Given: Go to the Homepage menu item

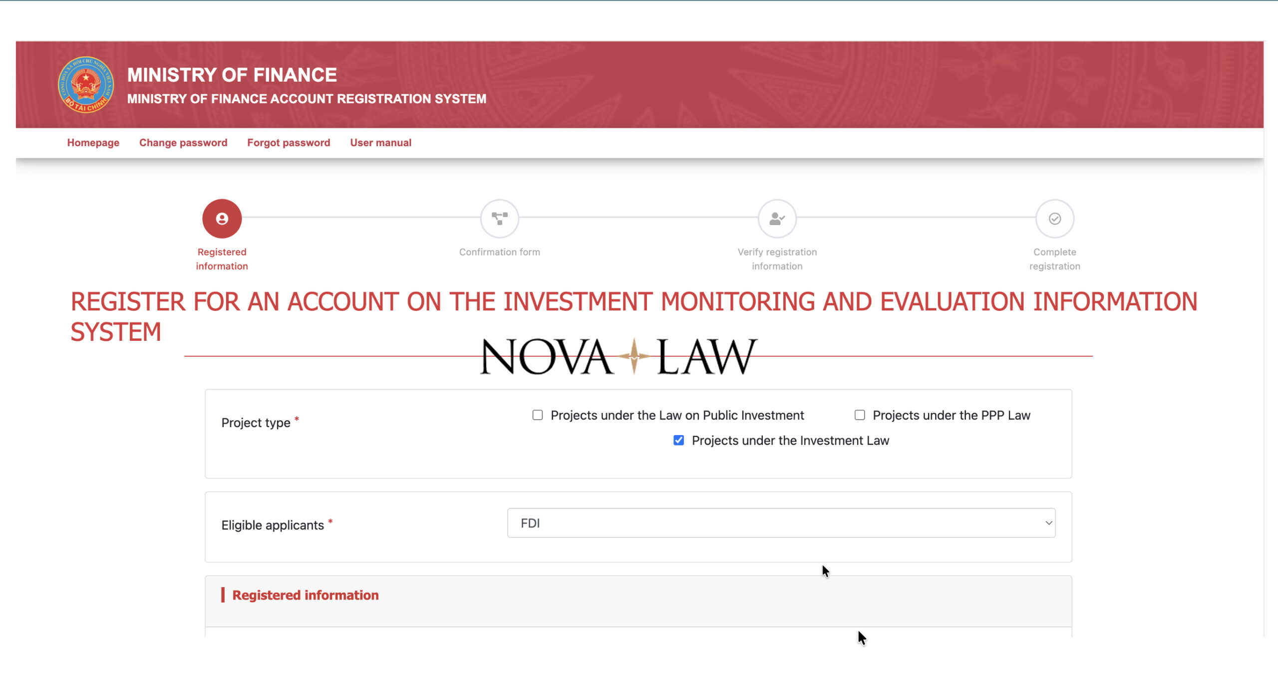Looking at the screenshot, I should (93, 143).
